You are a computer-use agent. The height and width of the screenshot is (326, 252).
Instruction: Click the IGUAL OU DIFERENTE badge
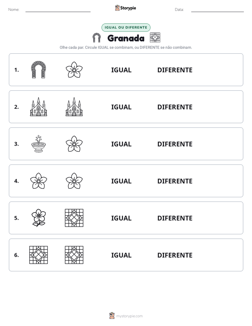(126, 28)
